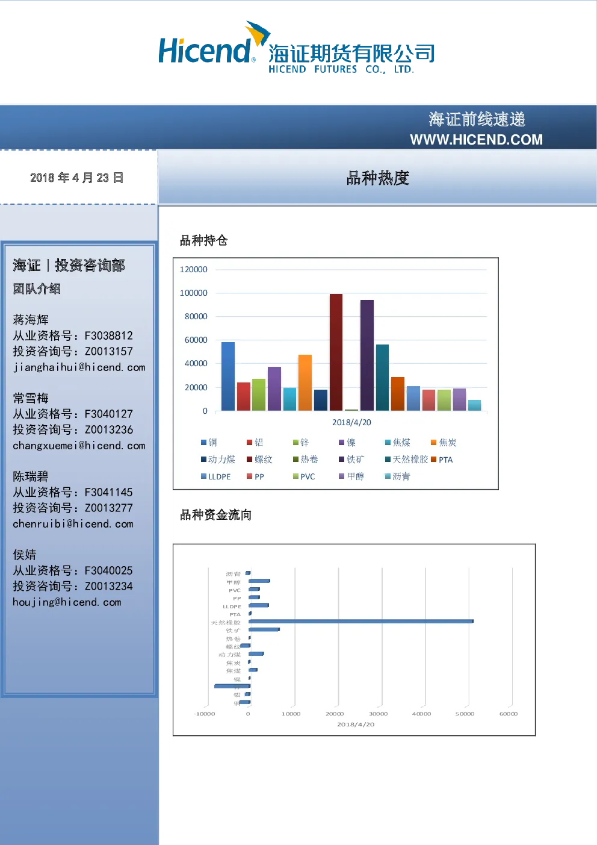The width and height of the screenshot is (597, 845).
Task: Click the "团队介绍" label
Action: pyautogui.click(x=37, y=288)
